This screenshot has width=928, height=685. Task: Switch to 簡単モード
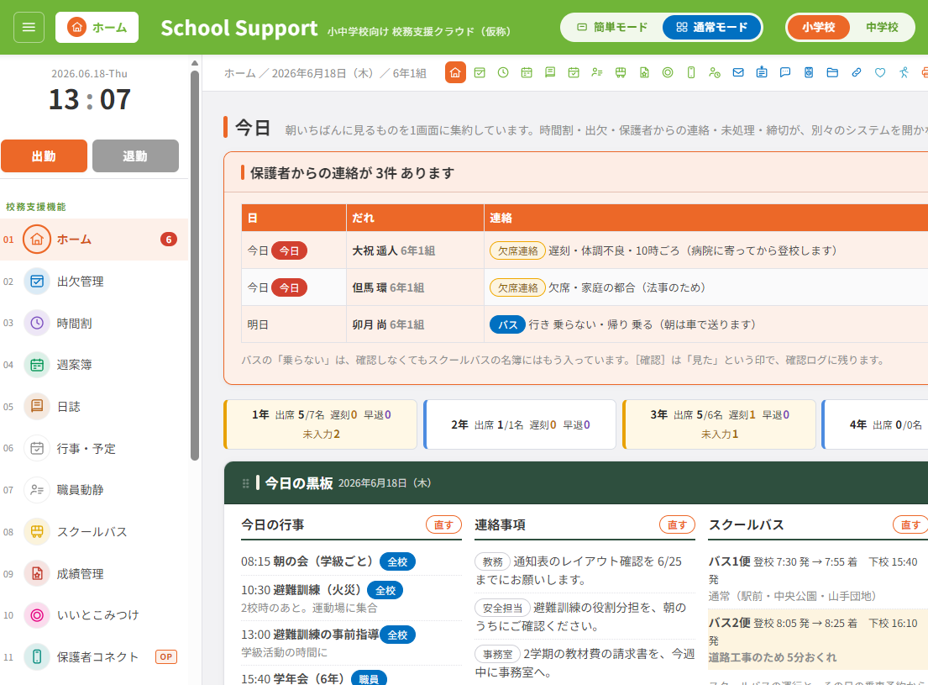click(x=612, y=27)
